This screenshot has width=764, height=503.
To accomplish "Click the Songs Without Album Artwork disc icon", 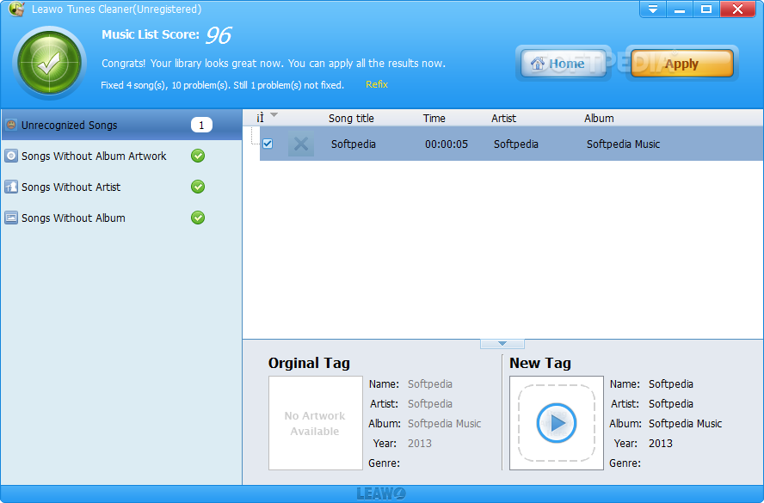I will (10, 156).
